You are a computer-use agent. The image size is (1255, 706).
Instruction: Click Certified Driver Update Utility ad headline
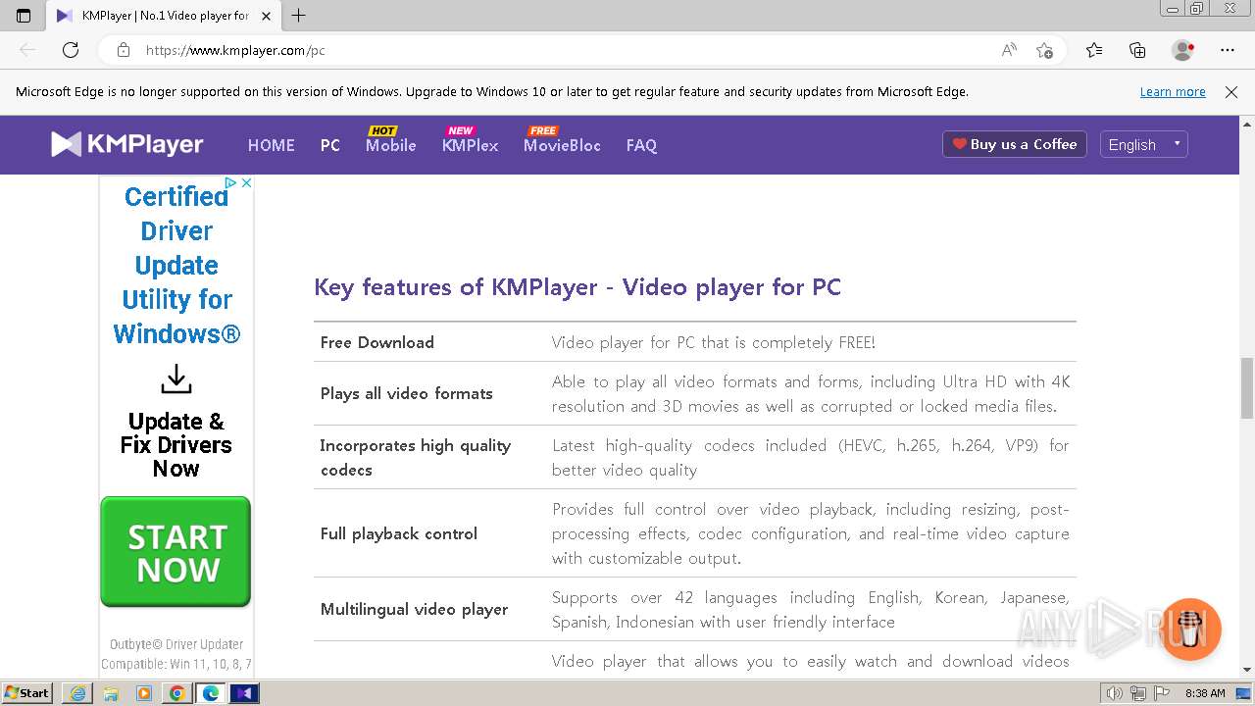click(176, 265)
